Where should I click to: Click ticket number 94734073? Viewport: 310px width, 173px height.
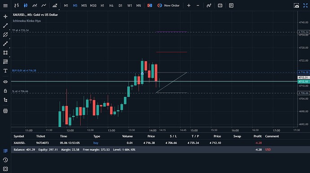[42, 143]
